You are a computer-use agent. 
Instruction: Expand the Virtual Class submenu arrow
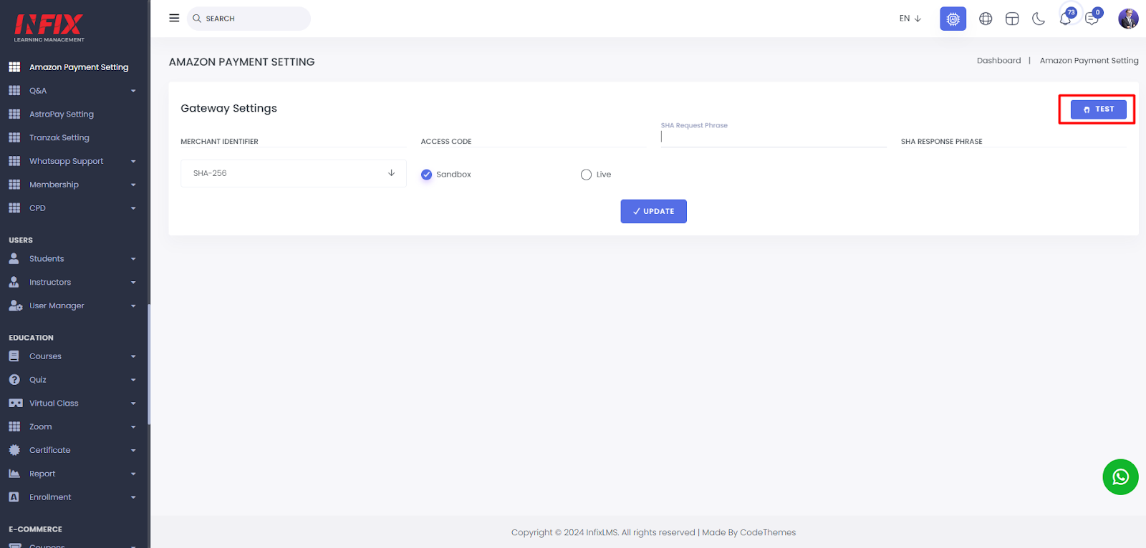(133, 403)
